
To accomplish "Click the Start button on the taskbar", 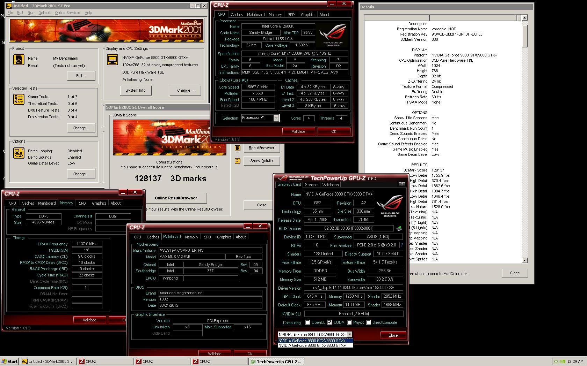I will pyautogui.click(x=10, y=361).
